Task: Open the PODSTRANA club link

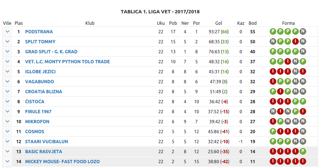Action: click(39, 32)
